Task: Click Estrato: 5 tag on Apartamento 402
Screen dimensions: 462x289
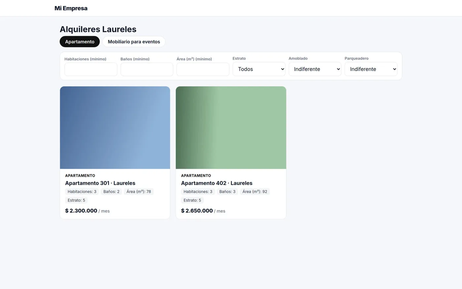Action: (x=192, y=200)
